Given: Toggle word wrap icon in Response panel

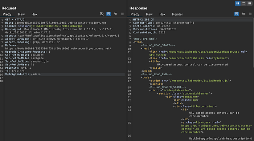Looking at the screenshot, I should coord(237,14).
